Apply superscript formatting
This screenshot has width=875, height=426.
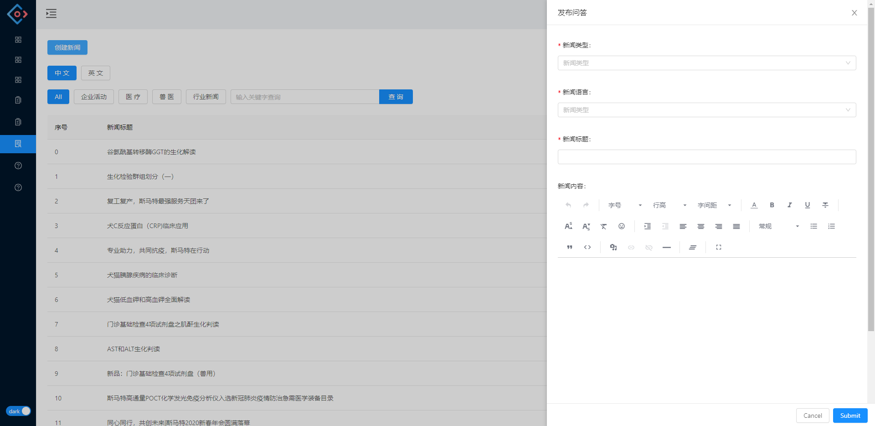tap(568, 226)
